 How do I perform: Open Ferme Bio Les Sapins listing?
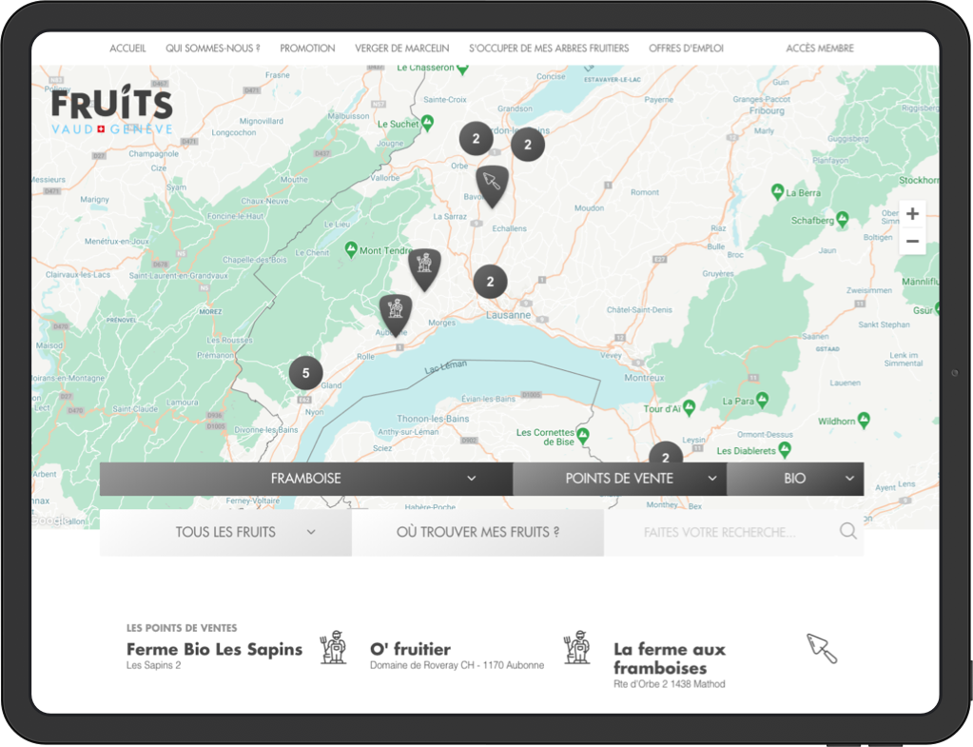tap(215, 649)
